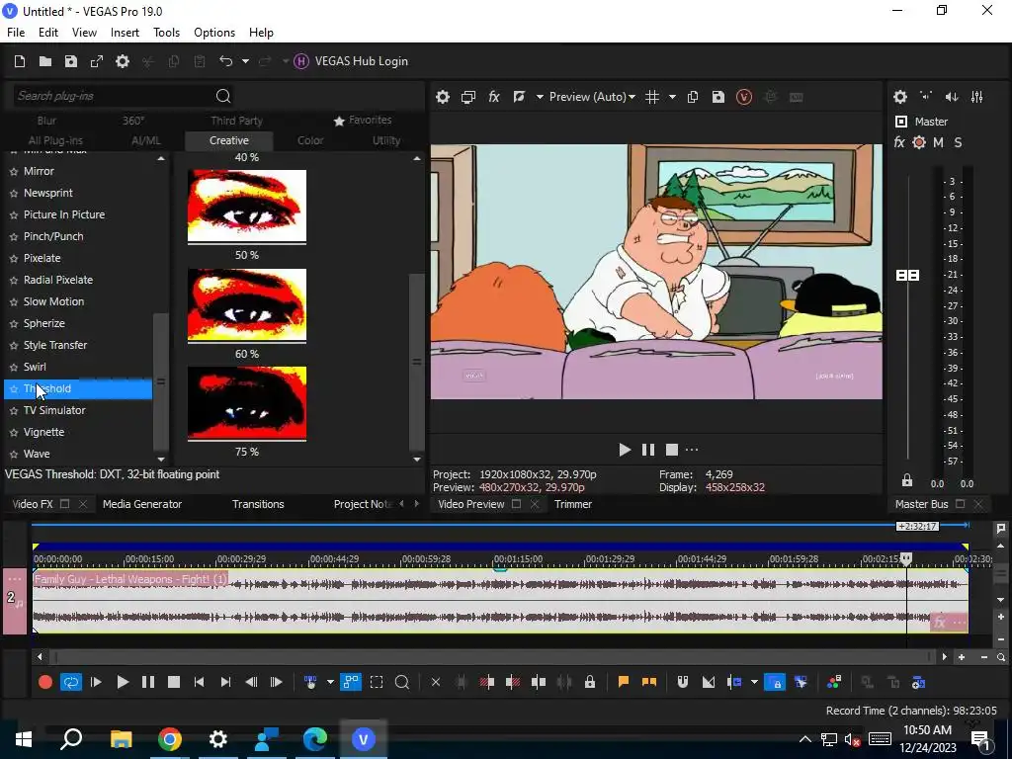The image size is (1012, 759).
Task: Choose the 50 % threshold preset thumbnail
Action: [246, 206]
